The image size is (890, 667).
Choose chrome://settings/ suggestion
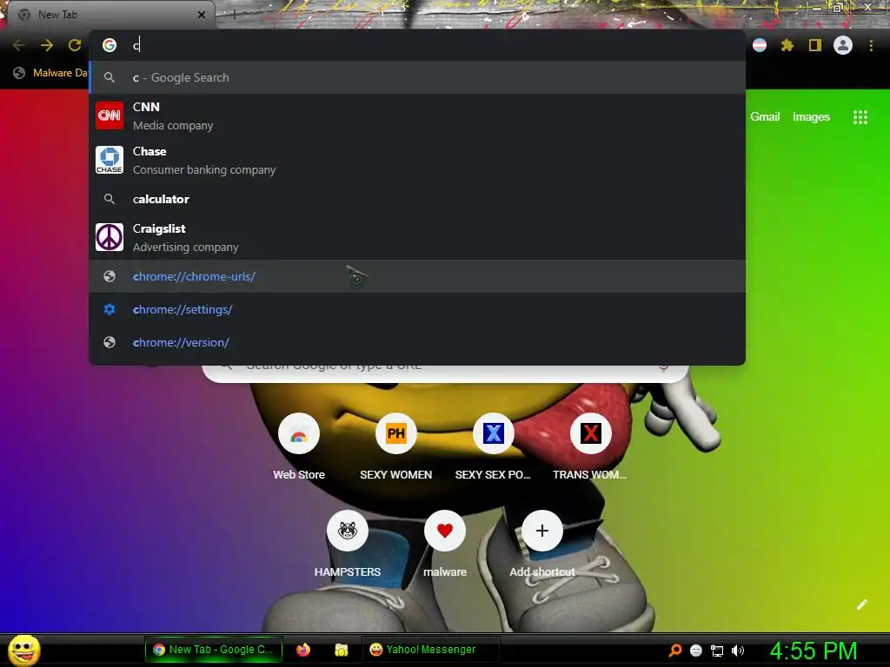click(417, 309)
